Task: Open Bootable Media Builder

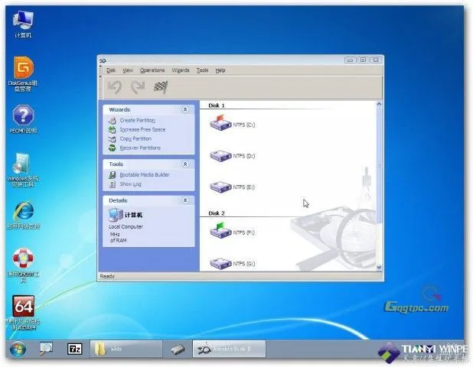Action: pyautogui.click(x=145, y=174)
